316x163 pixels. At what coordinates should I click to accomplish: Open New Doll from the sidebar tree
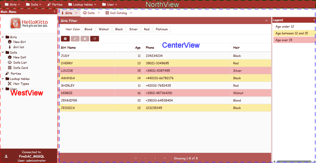[x=19, y=57]
